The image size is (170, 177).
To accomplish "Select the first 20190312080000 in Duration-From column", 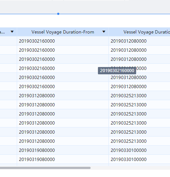I will 63,96.
